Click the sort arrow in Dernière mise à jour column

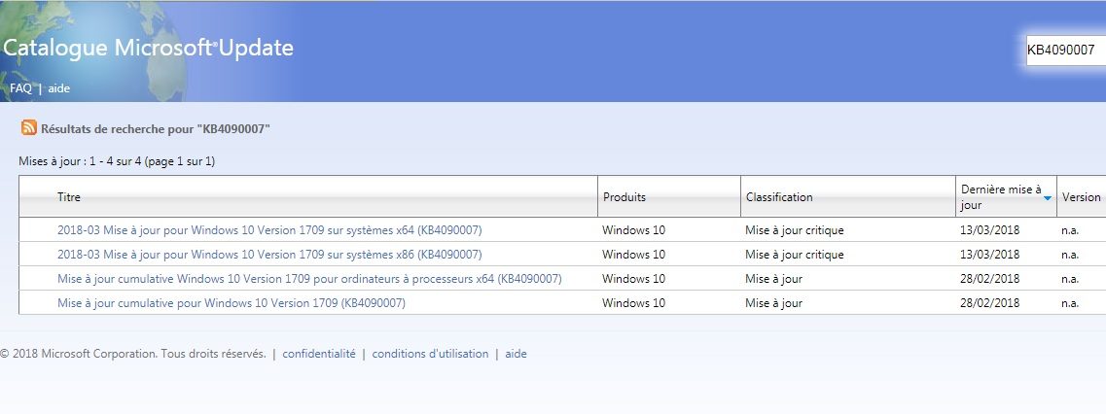click(1047, 197)
